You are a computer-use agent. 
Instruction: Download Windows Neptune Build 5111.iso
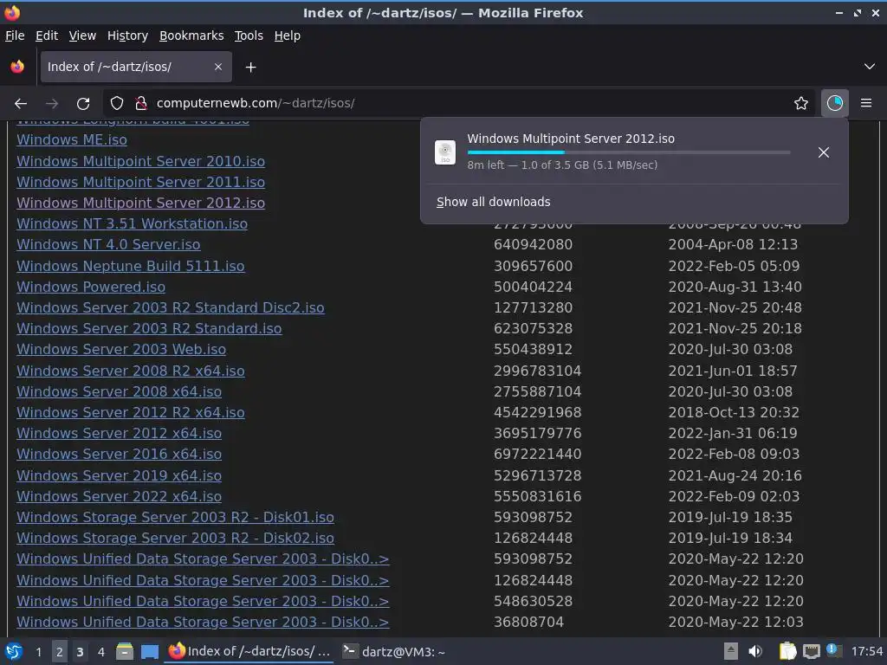[x=131, y=266]
